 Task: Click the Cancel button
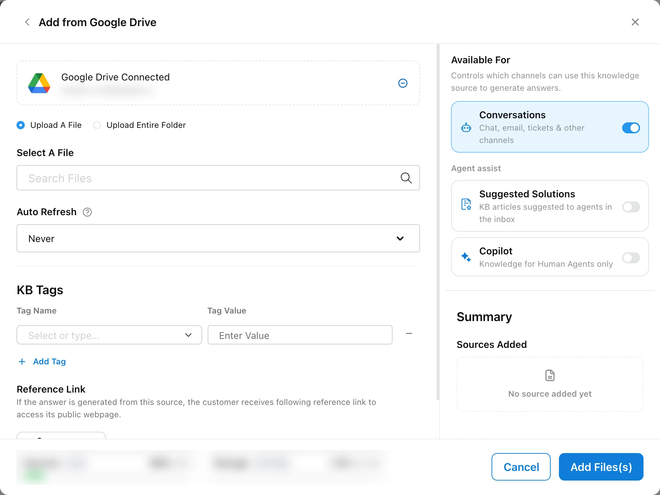[521, 467]
